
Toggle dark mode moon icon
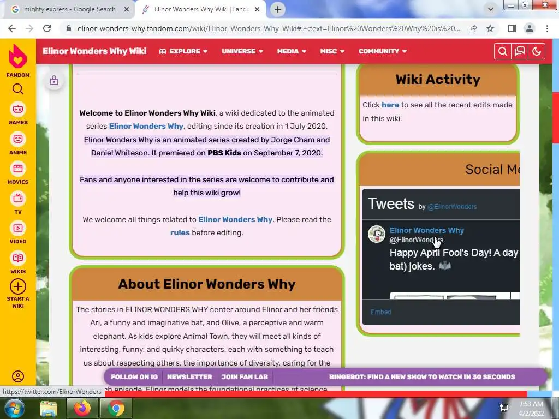coord(537,51)
